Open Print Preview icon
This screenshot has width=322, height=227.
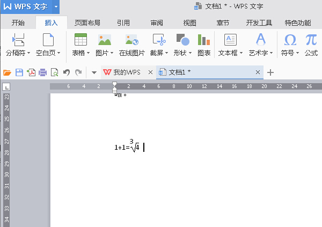pos(54,72)
